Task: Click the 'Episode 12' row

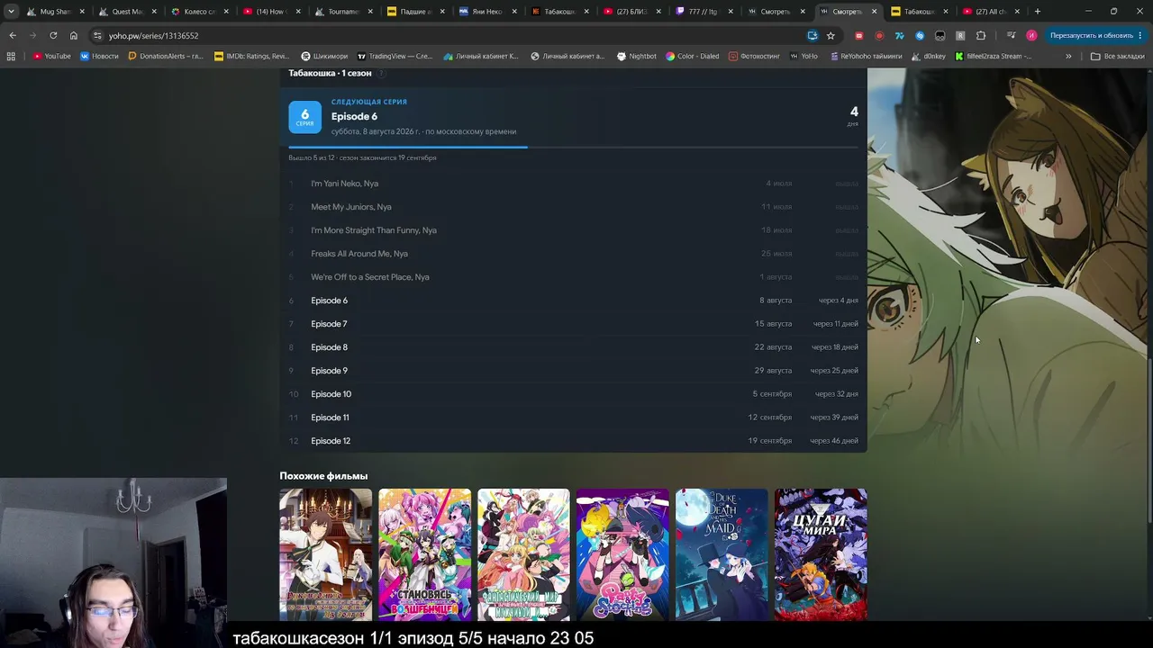Action: [573, 441]
